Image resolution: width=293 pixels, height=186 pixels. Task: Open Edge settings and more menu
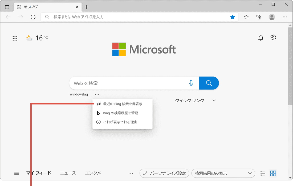pos(284,17)
